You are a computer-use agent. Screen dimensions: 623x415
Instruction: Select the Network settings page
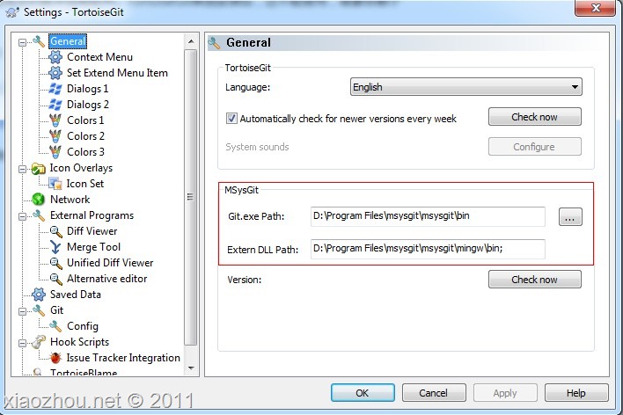point(70,200)
